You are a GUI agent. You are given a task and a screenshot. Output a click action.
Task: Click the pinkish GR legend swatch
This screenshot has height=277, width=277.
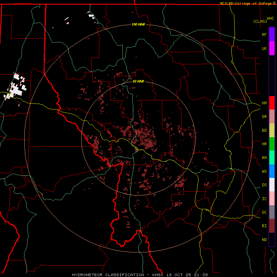click(272, 117)
